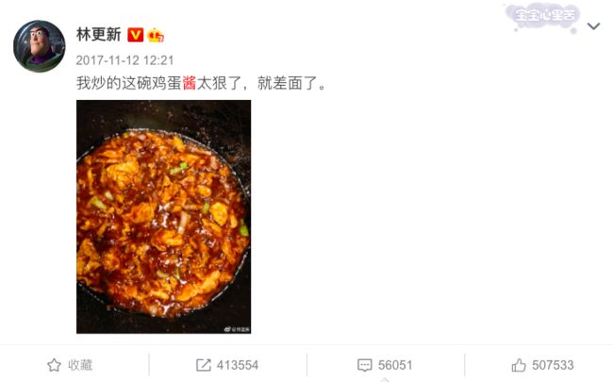Click the comment speech bubble icon

(x=365, y=365)
